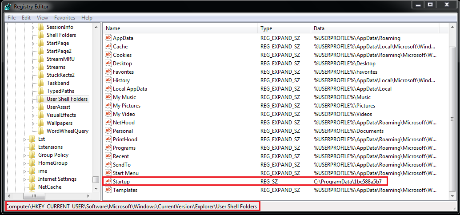
Task: Select the User Shell Folders folder icon
Action: (x=41, y=99)
